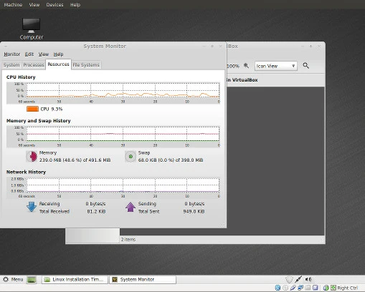Click the orange CPU color swatch
Viewport: 365px width, 292px height.
coord(32,109)
